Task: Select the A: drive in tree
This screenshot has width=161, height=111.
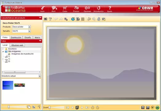Action: coord(9,56)
